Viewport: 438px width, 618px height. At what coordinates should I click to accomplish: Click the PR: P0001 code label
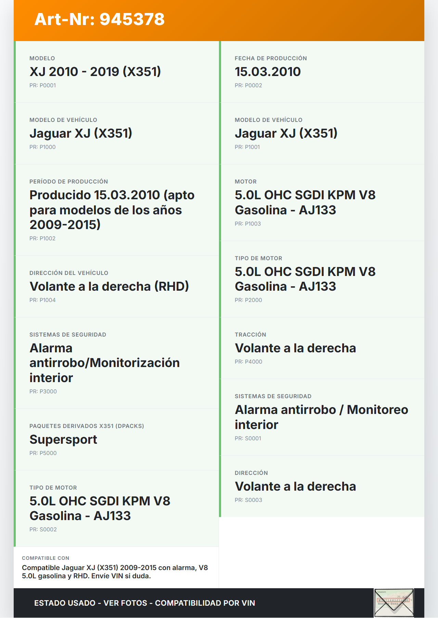point(42,86)
